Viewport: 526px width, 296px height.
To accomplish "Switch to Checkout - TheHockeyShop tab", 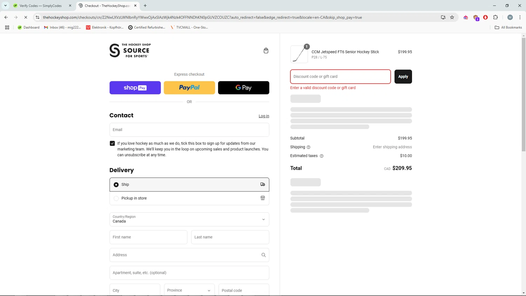I will click(107, 6).
